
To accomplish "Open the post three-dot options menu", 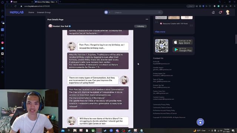I will click(147, 19).
